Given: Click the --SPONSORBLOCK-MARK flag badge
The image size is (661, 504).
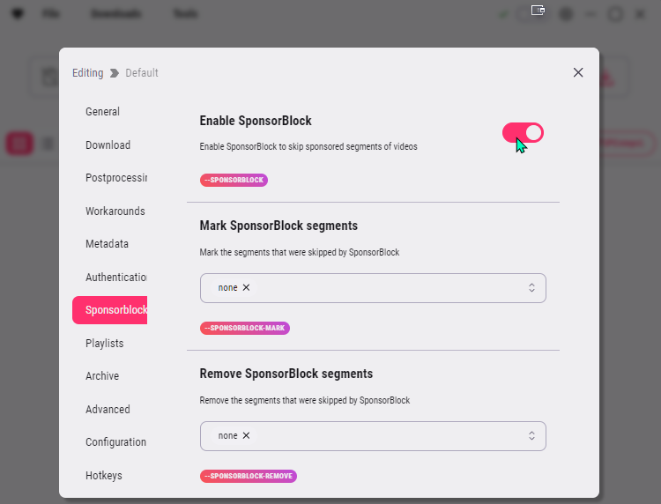Looking at the screenshot, I should [244, 328].
